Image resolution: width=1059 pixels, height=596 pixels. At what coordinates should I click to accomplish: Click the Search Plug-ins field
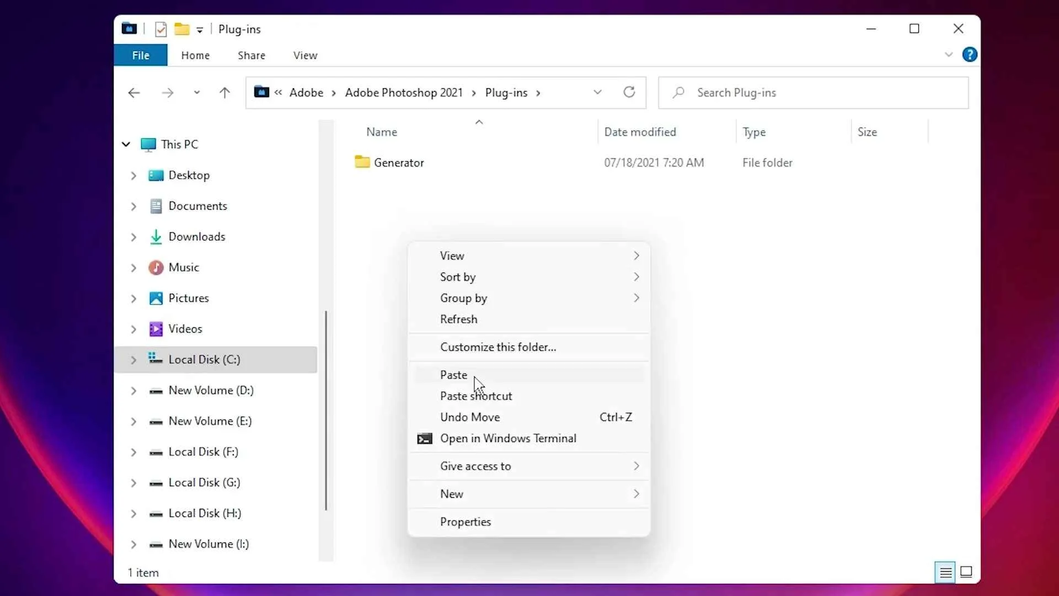tap(813, 93)
